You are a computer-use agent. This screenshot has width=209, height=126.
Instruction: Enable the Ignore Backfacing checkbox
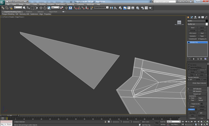[x=189, y=67]
